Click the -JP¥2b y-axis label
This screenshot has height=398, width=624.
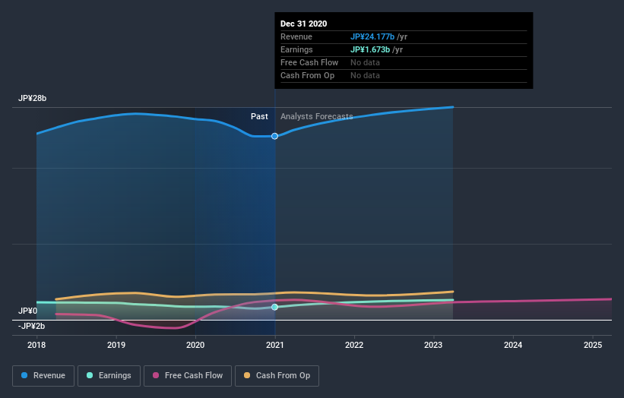click(31, 326)
